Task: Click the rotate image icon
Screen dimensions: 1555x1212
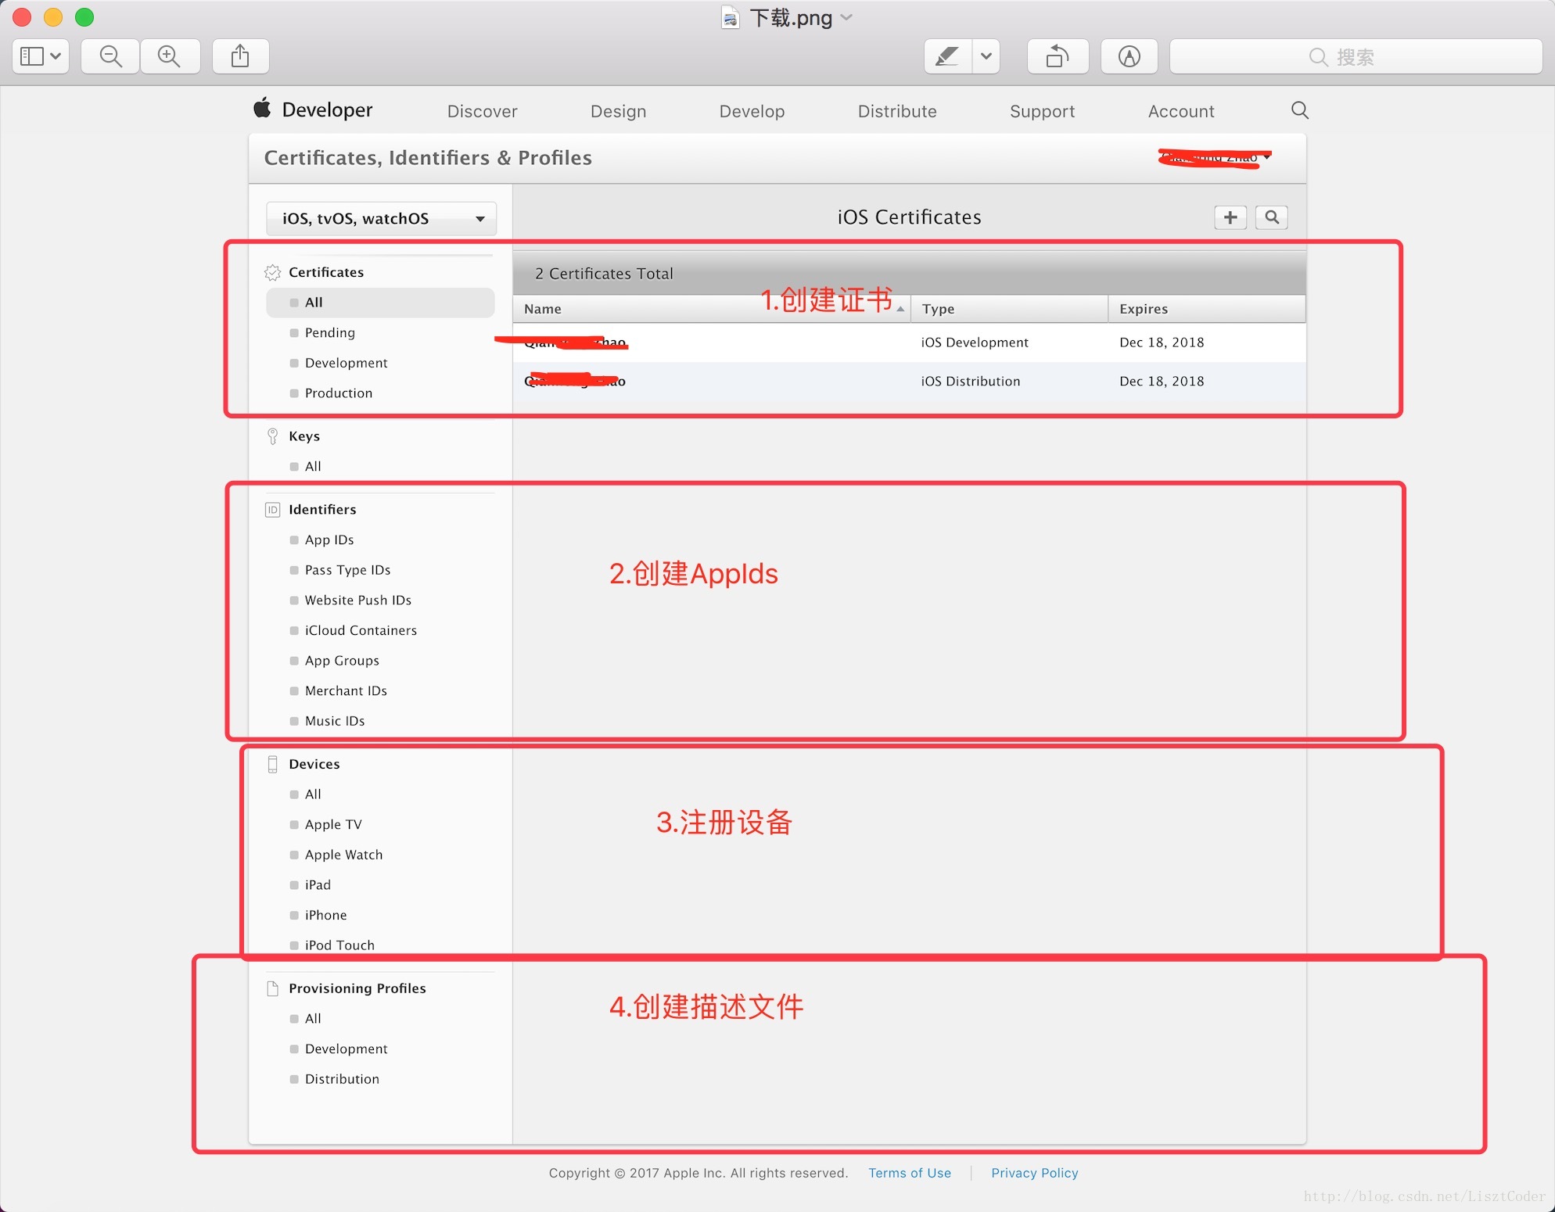Action: 1058,56
